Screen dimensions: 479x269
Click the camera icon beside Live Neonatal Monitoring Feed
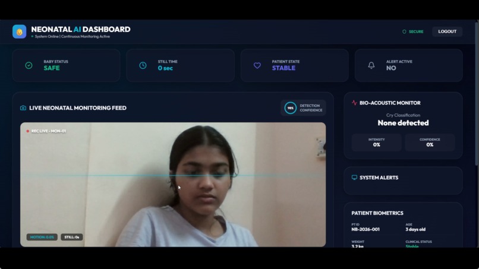[23, 108]
